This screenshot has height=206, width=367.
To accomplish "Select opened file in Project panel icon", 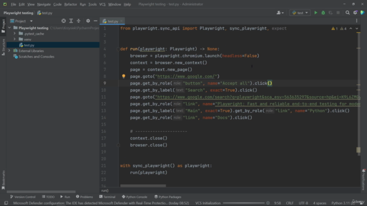I will (x=64, y=21).
